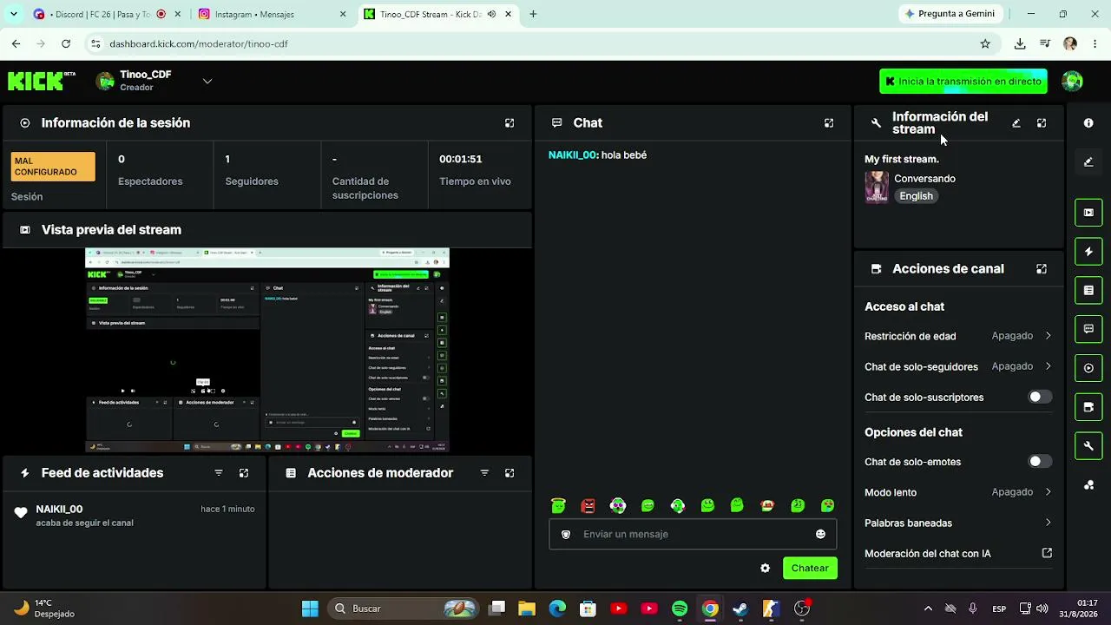This screenshot has width=1111, height=625.
Task: Click the stream preview video thumbnail
Action: 267,350
